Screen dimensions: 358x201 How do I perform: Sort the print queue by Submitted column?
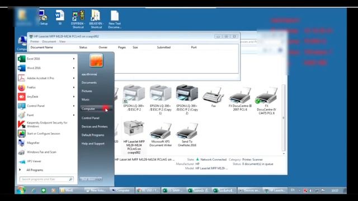tap(164, 47)
